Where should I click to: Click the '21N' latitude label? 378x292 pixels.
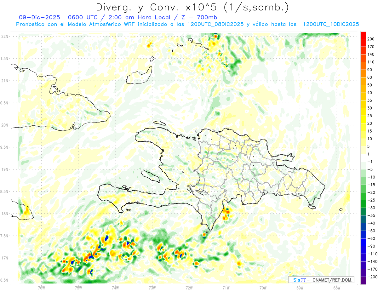pyautogui.click(x=4, y=81)
